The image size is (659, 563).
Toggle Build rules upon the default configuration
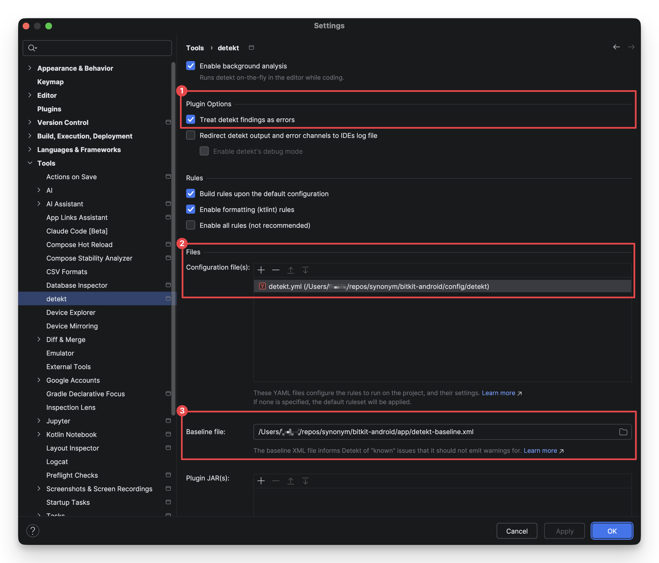tap(191, 194)
